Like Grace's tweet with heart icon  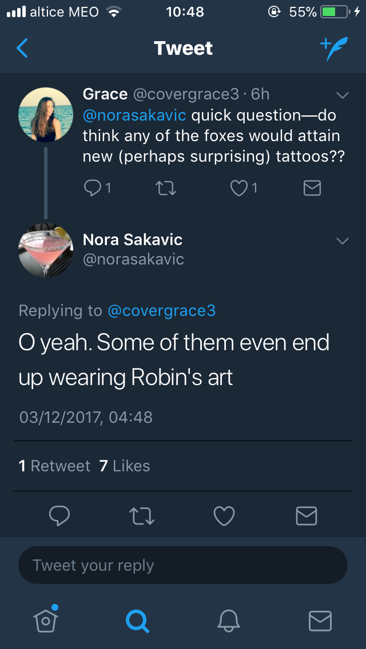[x=240, y=188]
